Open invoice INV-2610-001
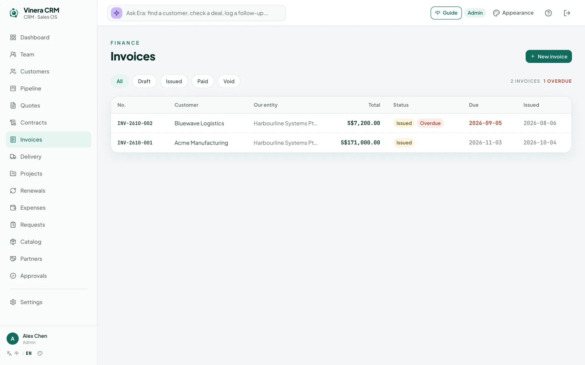Viewport: 585px width, 365px height. click(135, 143)
